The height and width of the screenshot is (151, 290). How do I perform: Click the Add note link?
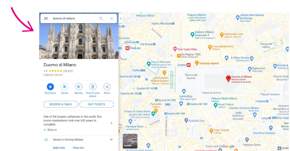[x=59, y=148]
